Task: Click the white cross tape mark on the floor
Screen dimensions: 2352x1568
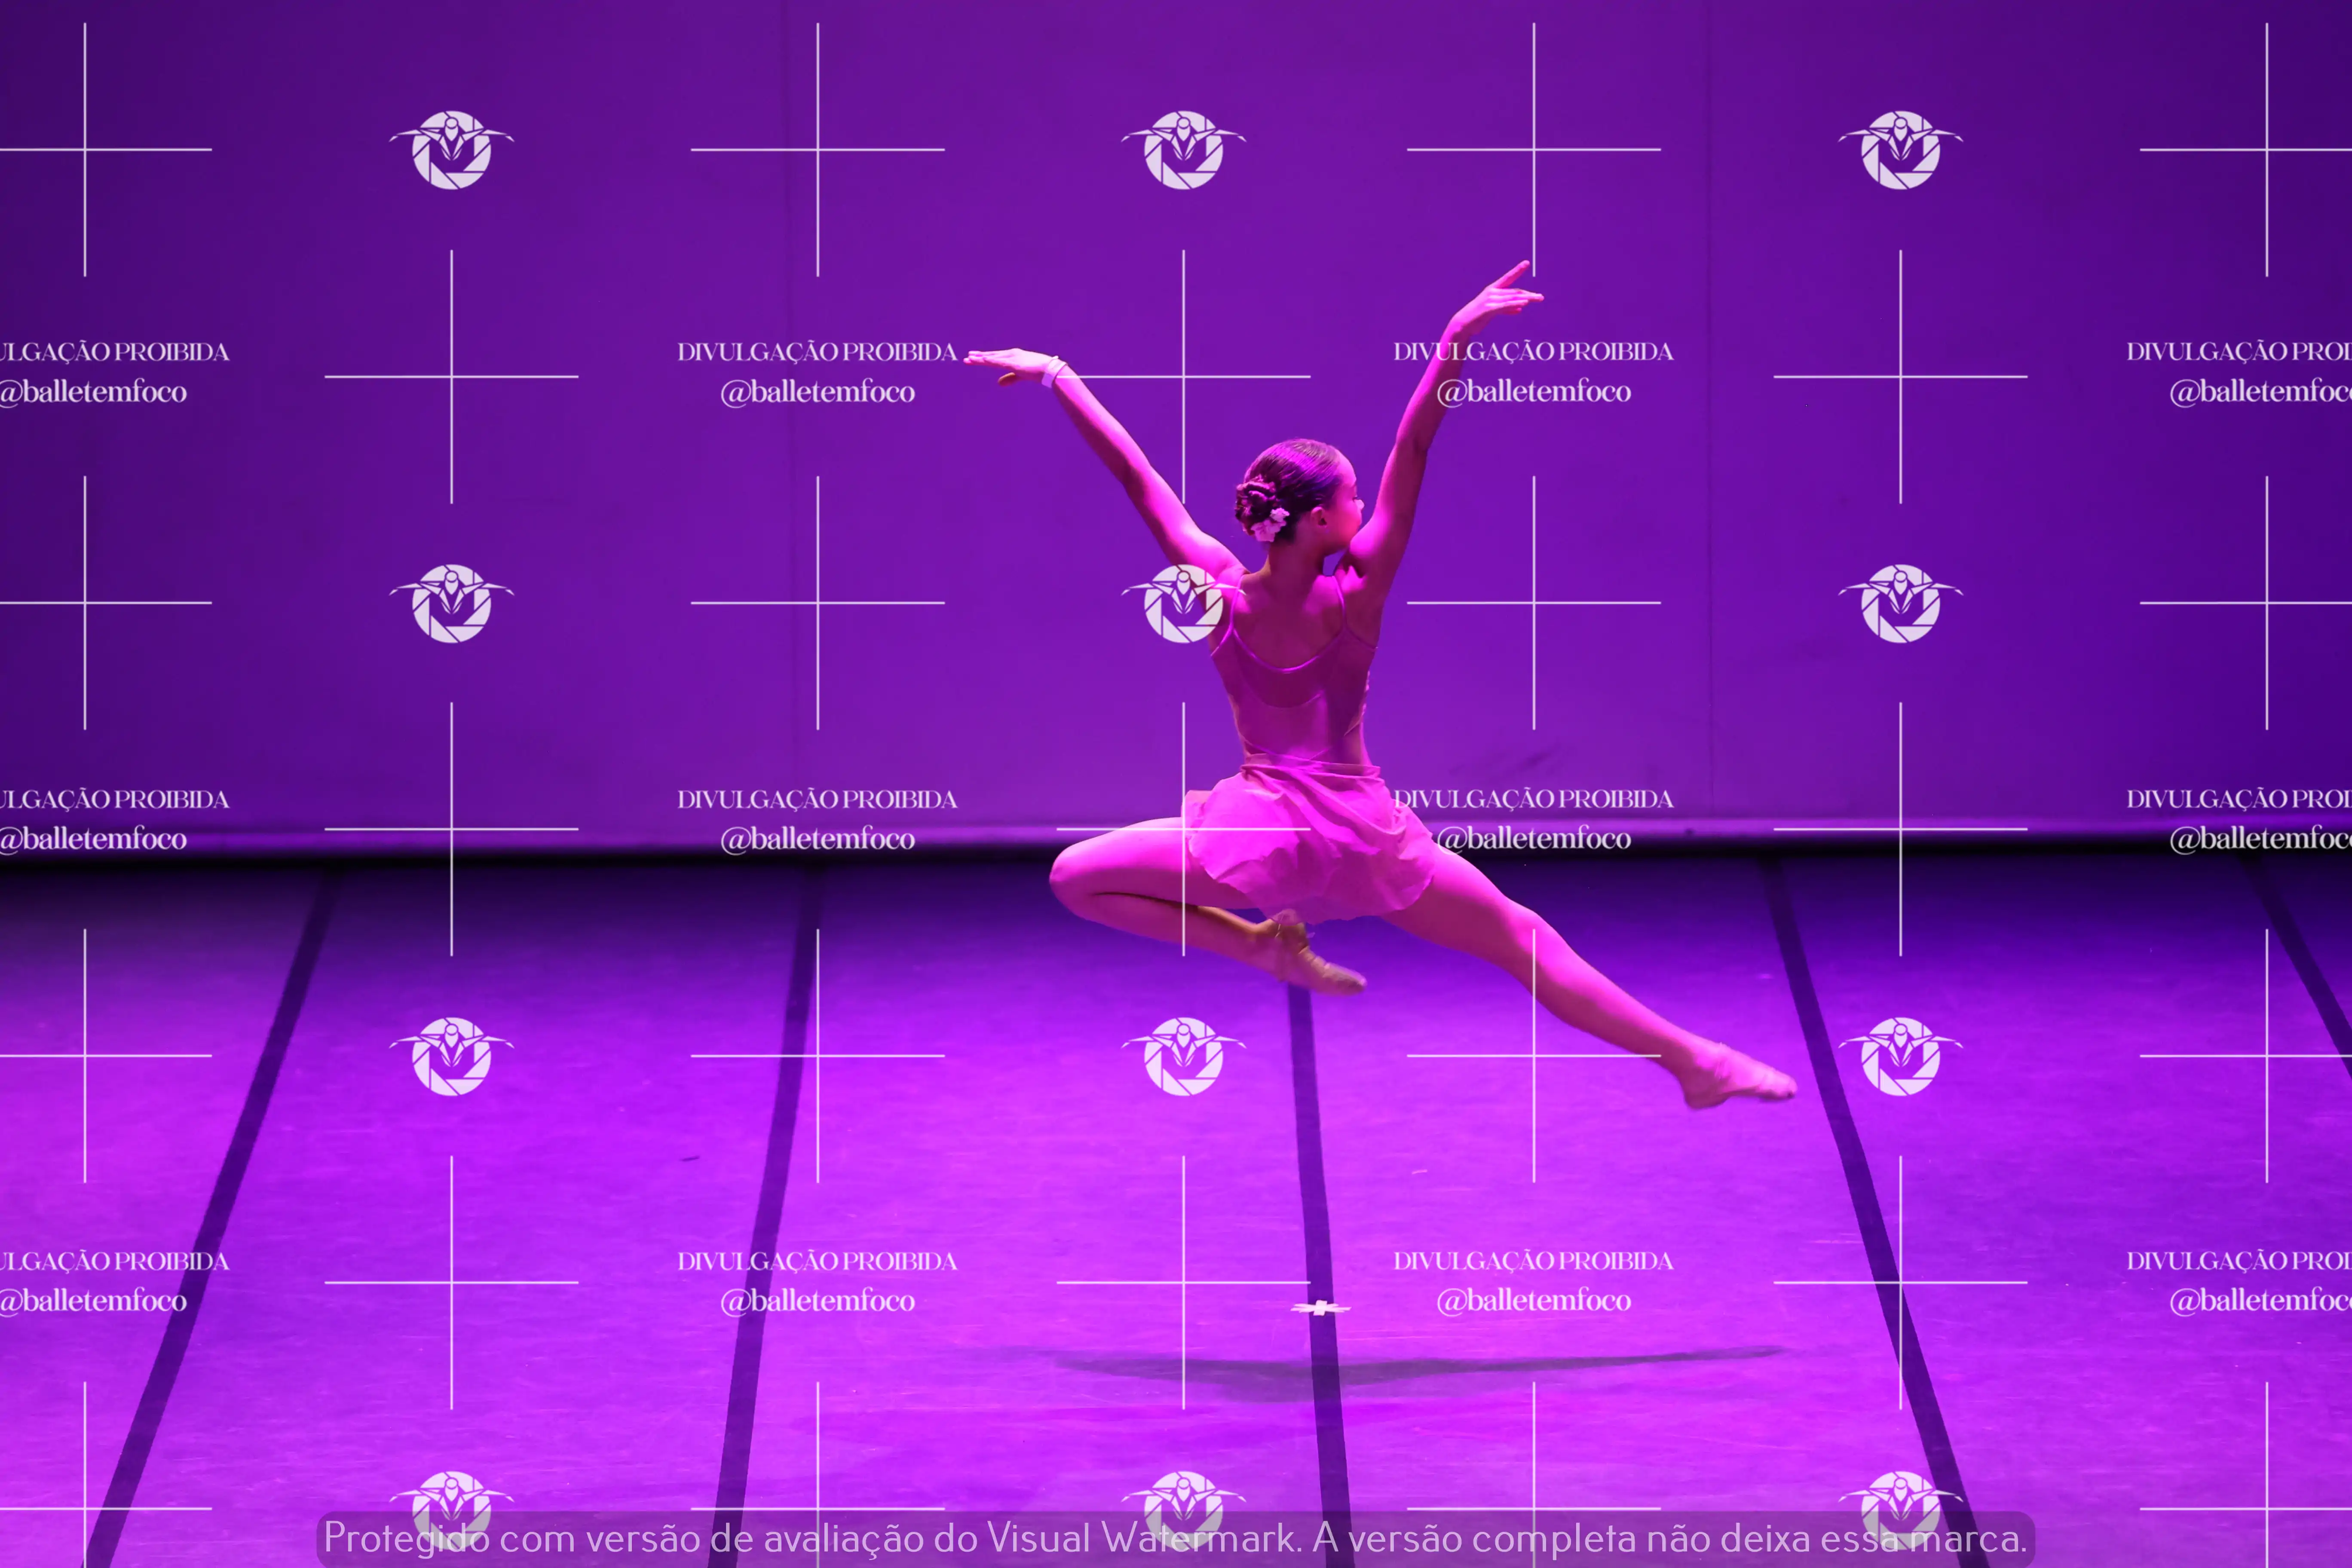Action: (x=1320, y=1308)
